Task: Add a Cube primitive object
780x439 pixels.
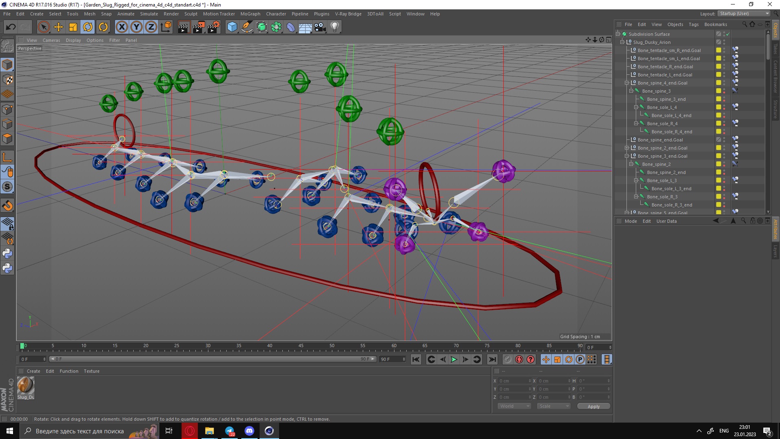Action: coord(232,27)
